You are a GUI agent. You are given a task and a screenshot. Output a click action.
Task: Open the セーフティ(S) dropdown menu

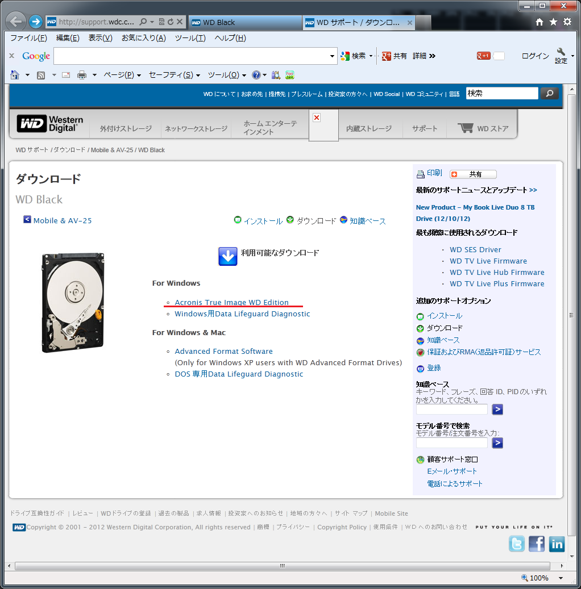[x=175, y=75]
